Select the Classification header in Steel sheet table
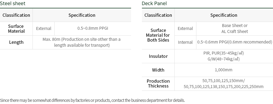The height and width of the screenshot is (104, 273). 16,15
